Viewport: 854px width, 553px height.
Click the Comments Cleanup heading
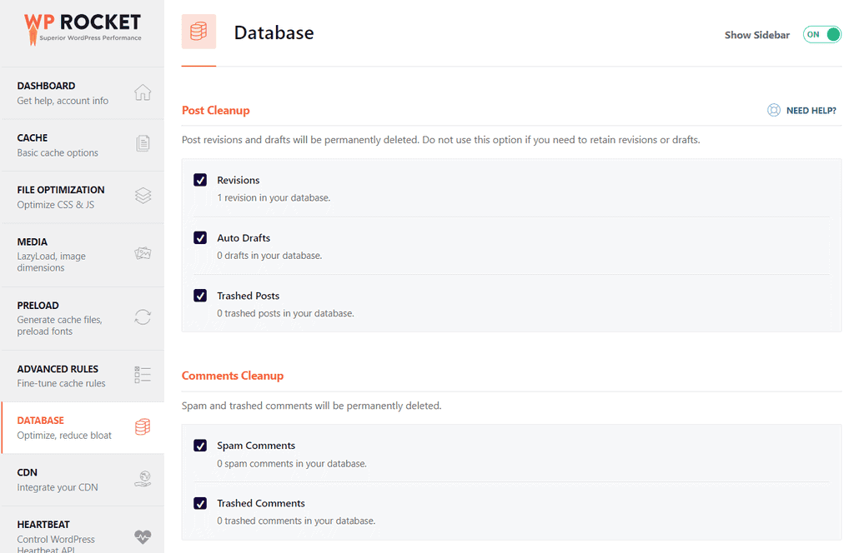(233, 376)
